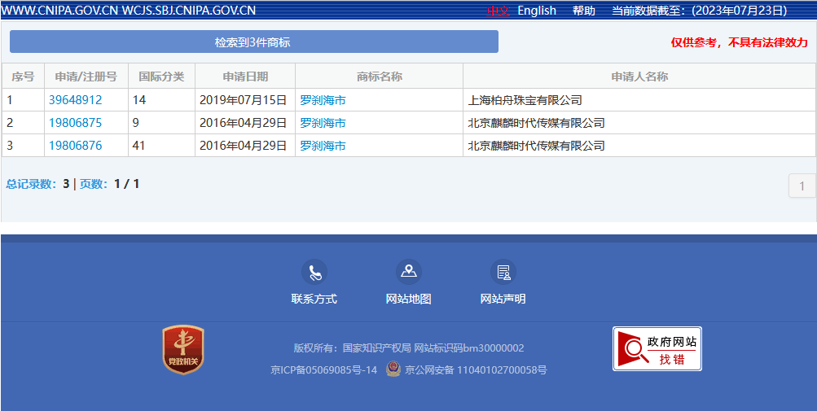Select 中文 language option

[498, 11]
